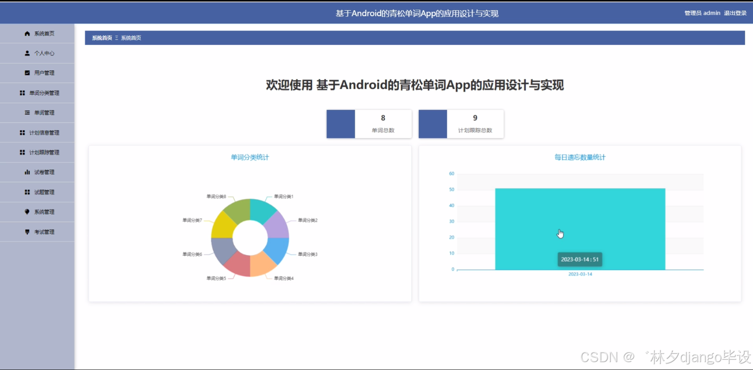Click the bar chart icon beside 试卷管理
This screenshot has width=753, height=370.
point(27,172)
